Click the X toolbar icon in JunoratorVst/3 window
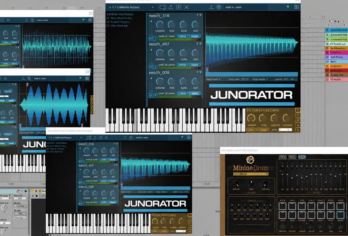This screenshot has height=236, width=348. coord(107,138)
